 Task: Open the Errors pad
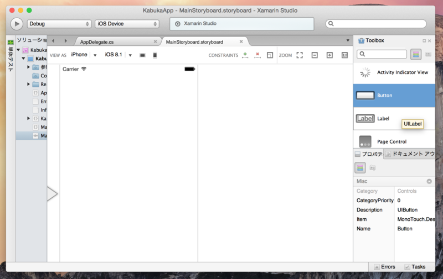click(x=384, y=267)
